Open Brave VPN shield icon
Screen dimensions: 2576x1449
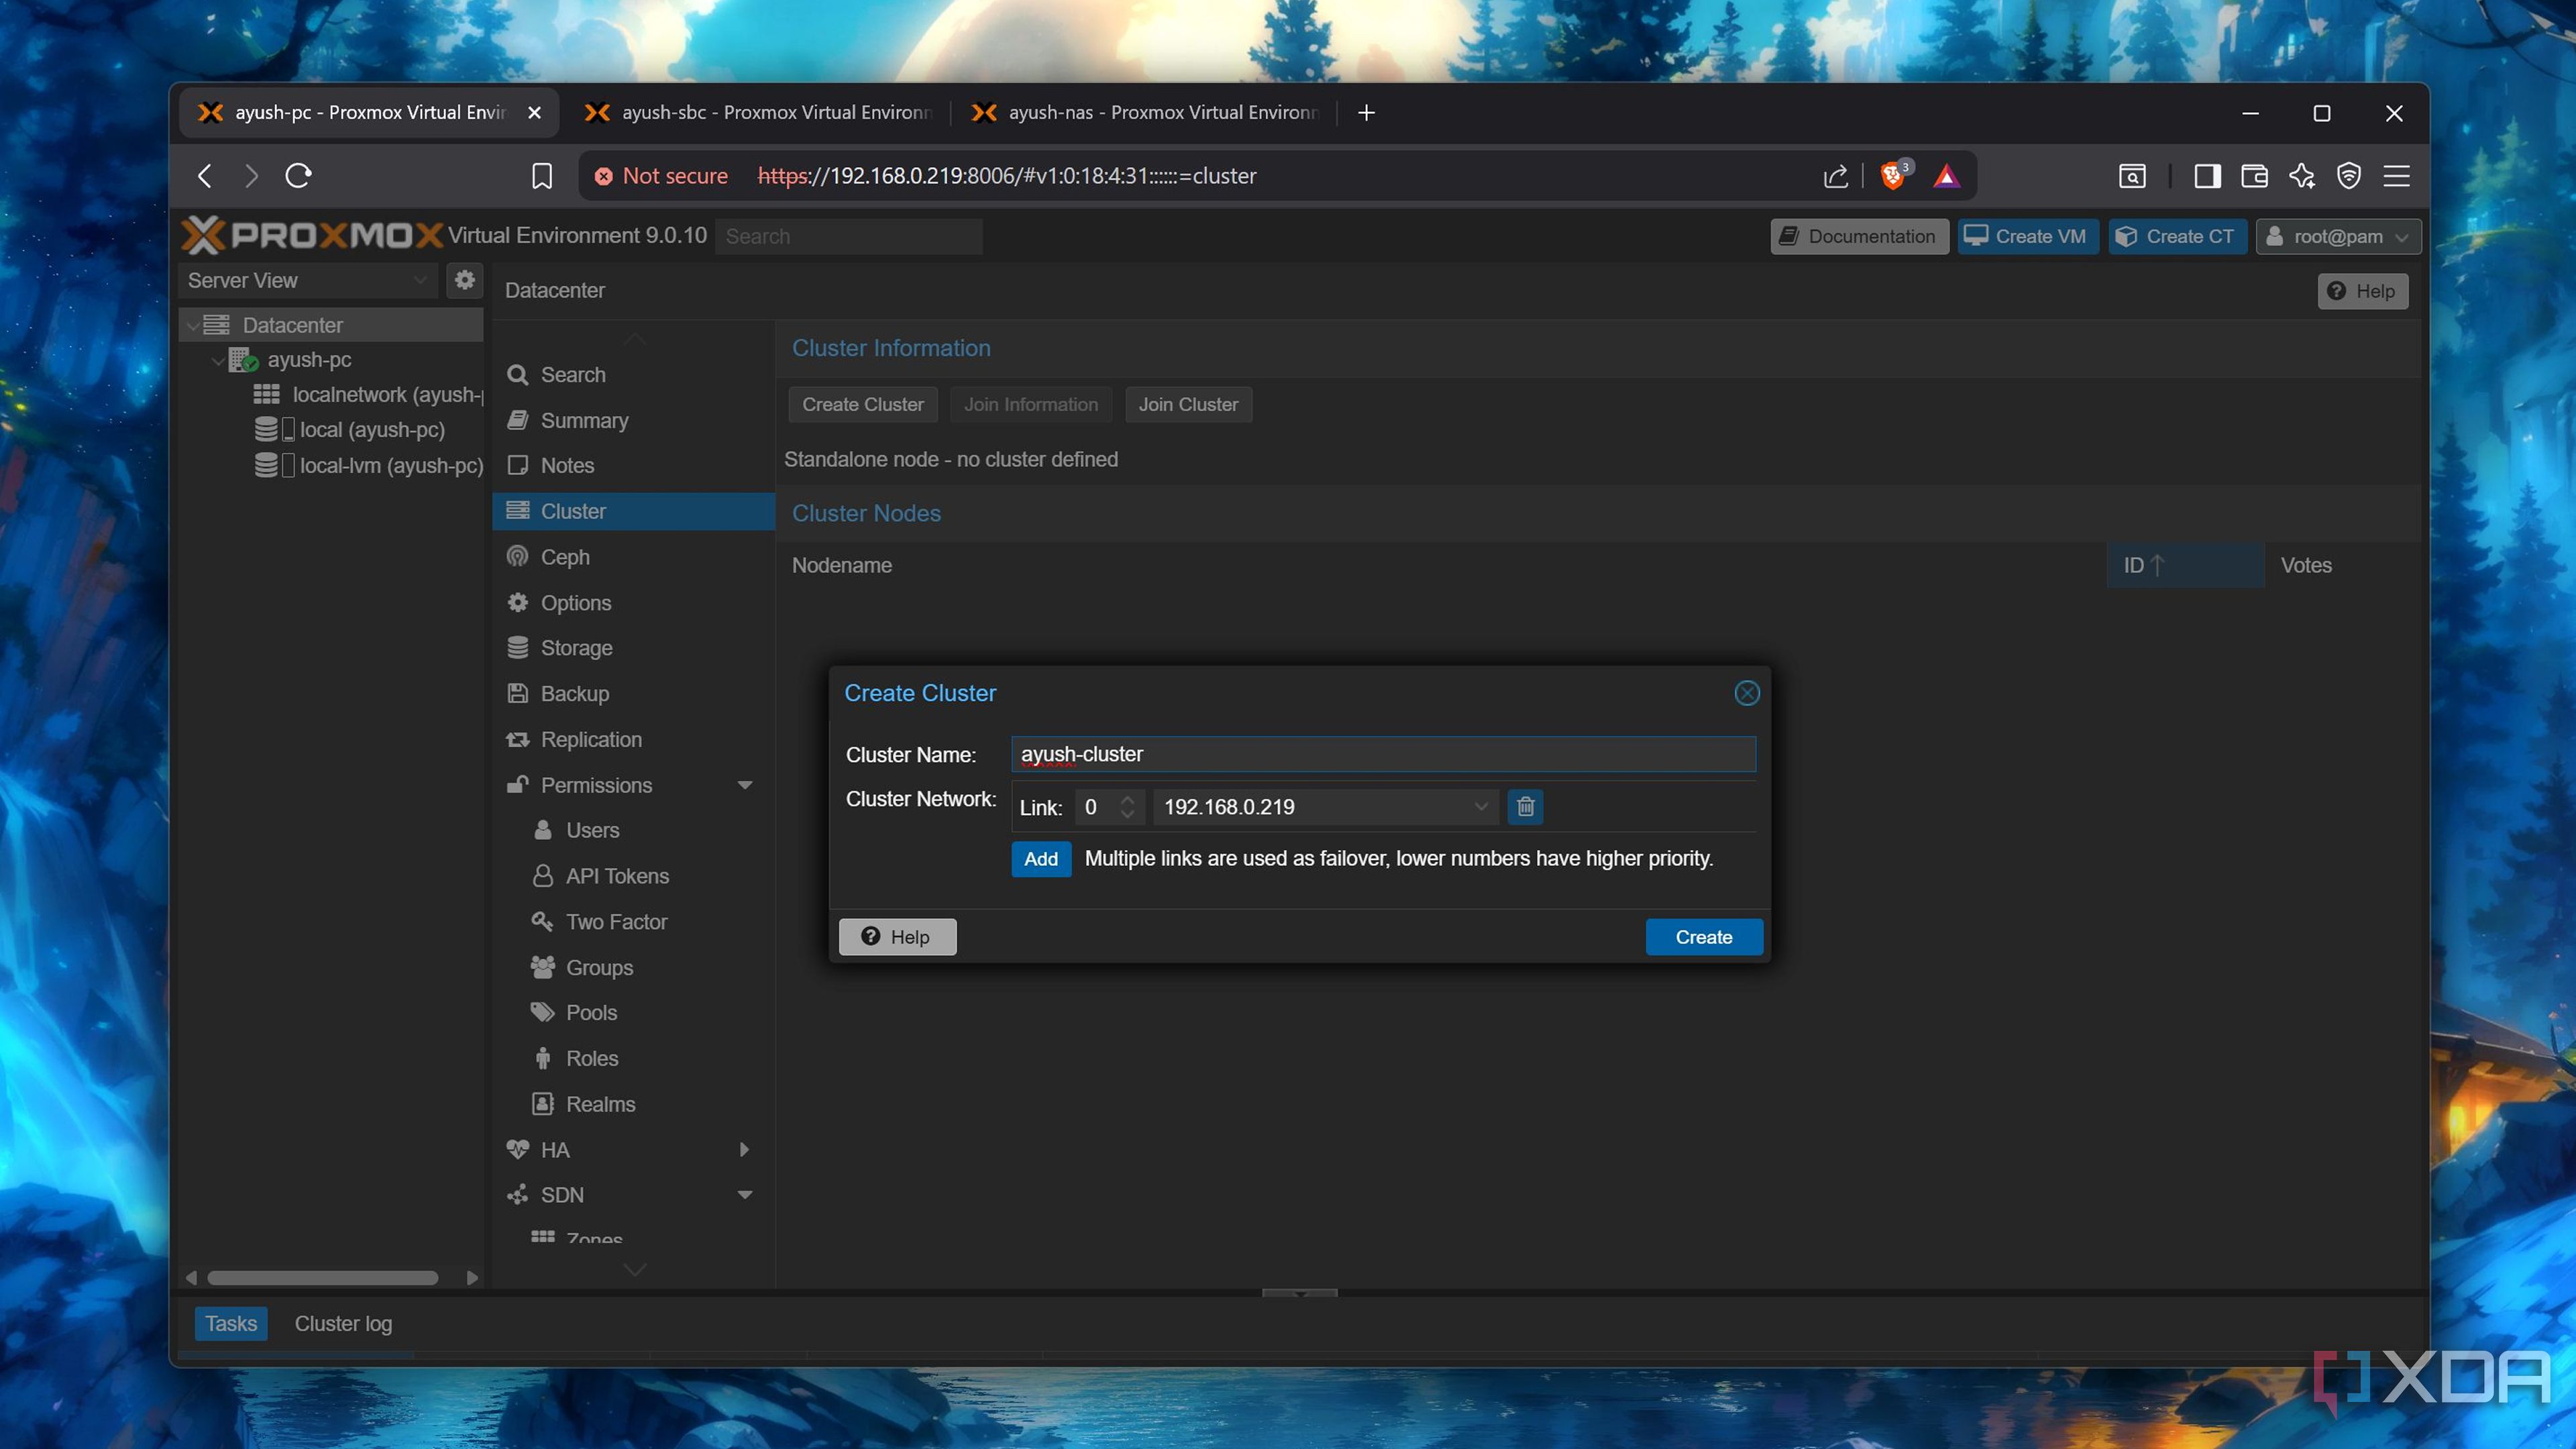(x=2348, y=176)
